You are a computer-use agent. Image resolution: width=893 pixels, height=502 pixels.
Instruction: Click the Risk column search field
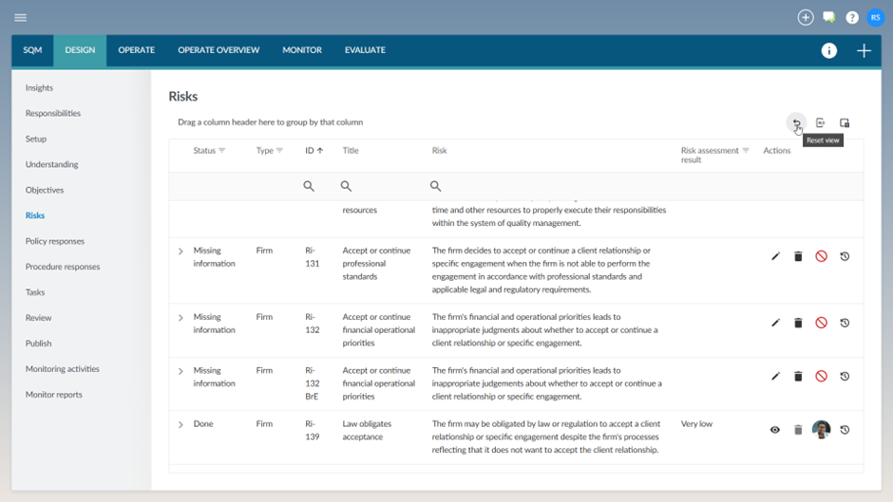click(x=551, y=187)
